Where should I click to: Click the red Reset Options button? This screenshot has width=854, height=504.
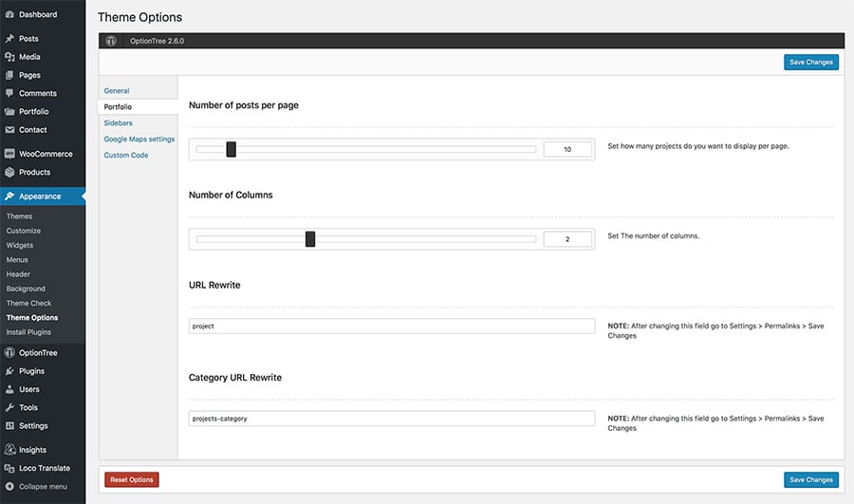pyautogui.click(x=132, y=479)
